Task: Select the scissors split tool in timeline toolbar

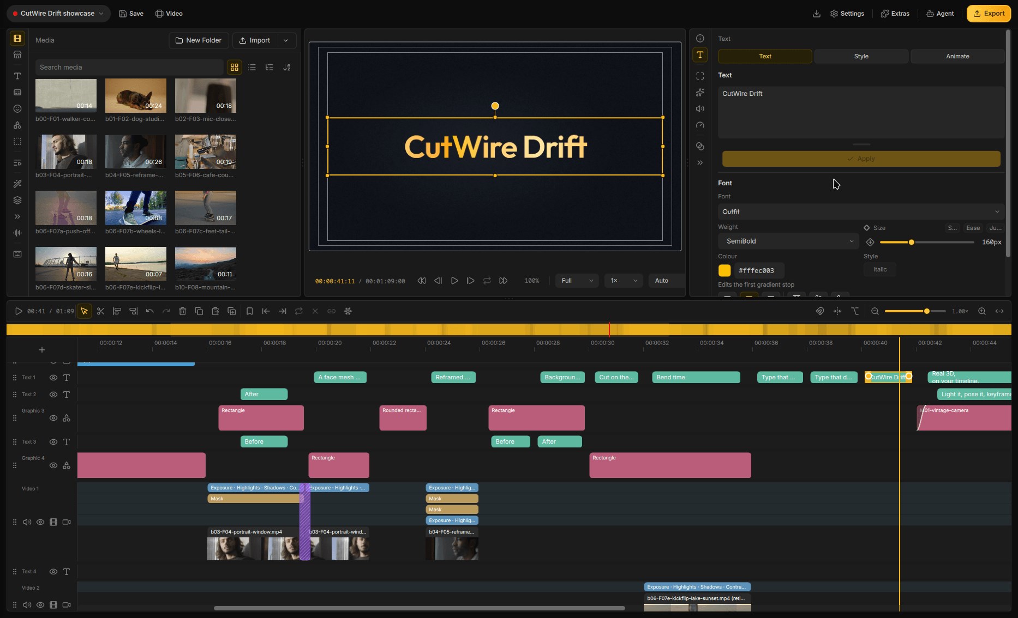Action: point(100,311)
